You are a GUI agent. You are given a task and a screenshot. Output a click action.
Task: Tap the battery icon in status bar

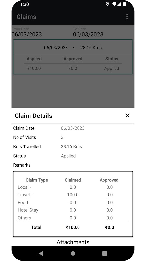[x=125, y=4]
